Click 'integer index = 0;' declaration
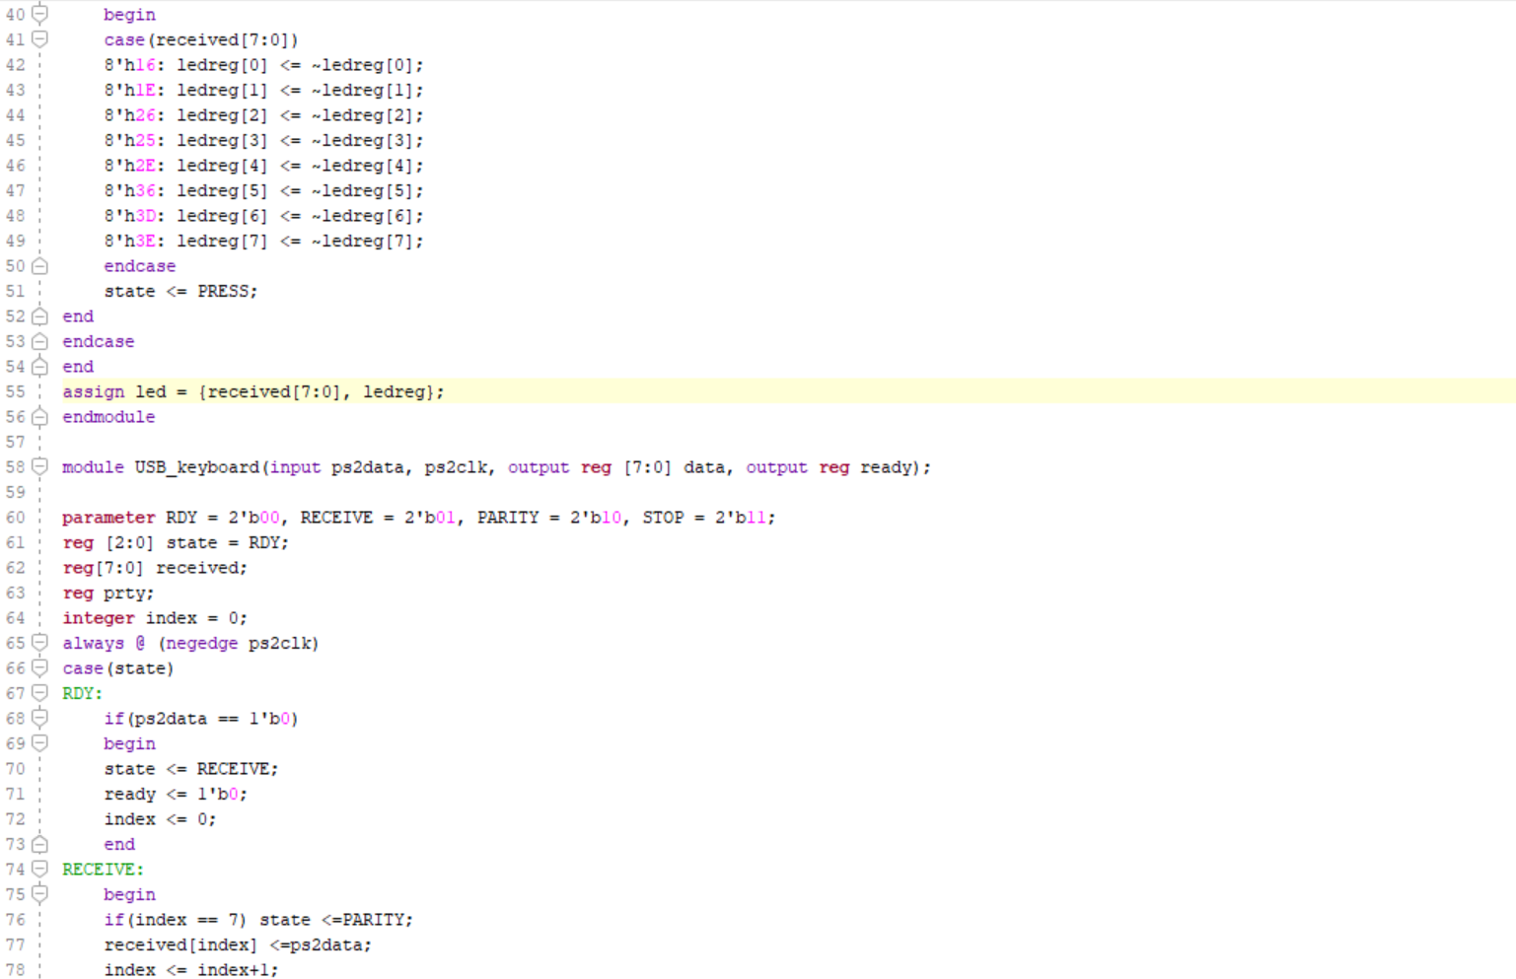This screenshot has width=1516, height=979. coord(155,618)
